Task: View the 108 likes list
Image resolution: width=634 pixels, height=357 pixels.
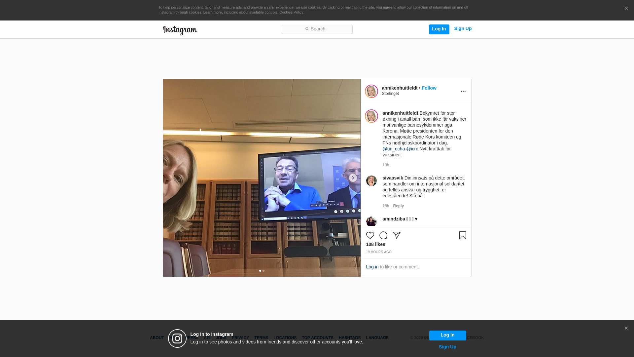Action: click(375, 244)
